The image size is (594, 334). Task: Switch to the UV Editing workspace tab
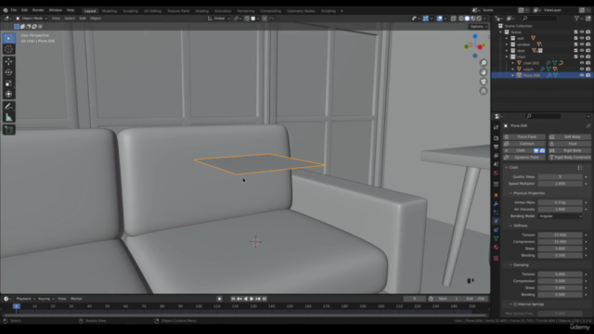pos(152,11)
